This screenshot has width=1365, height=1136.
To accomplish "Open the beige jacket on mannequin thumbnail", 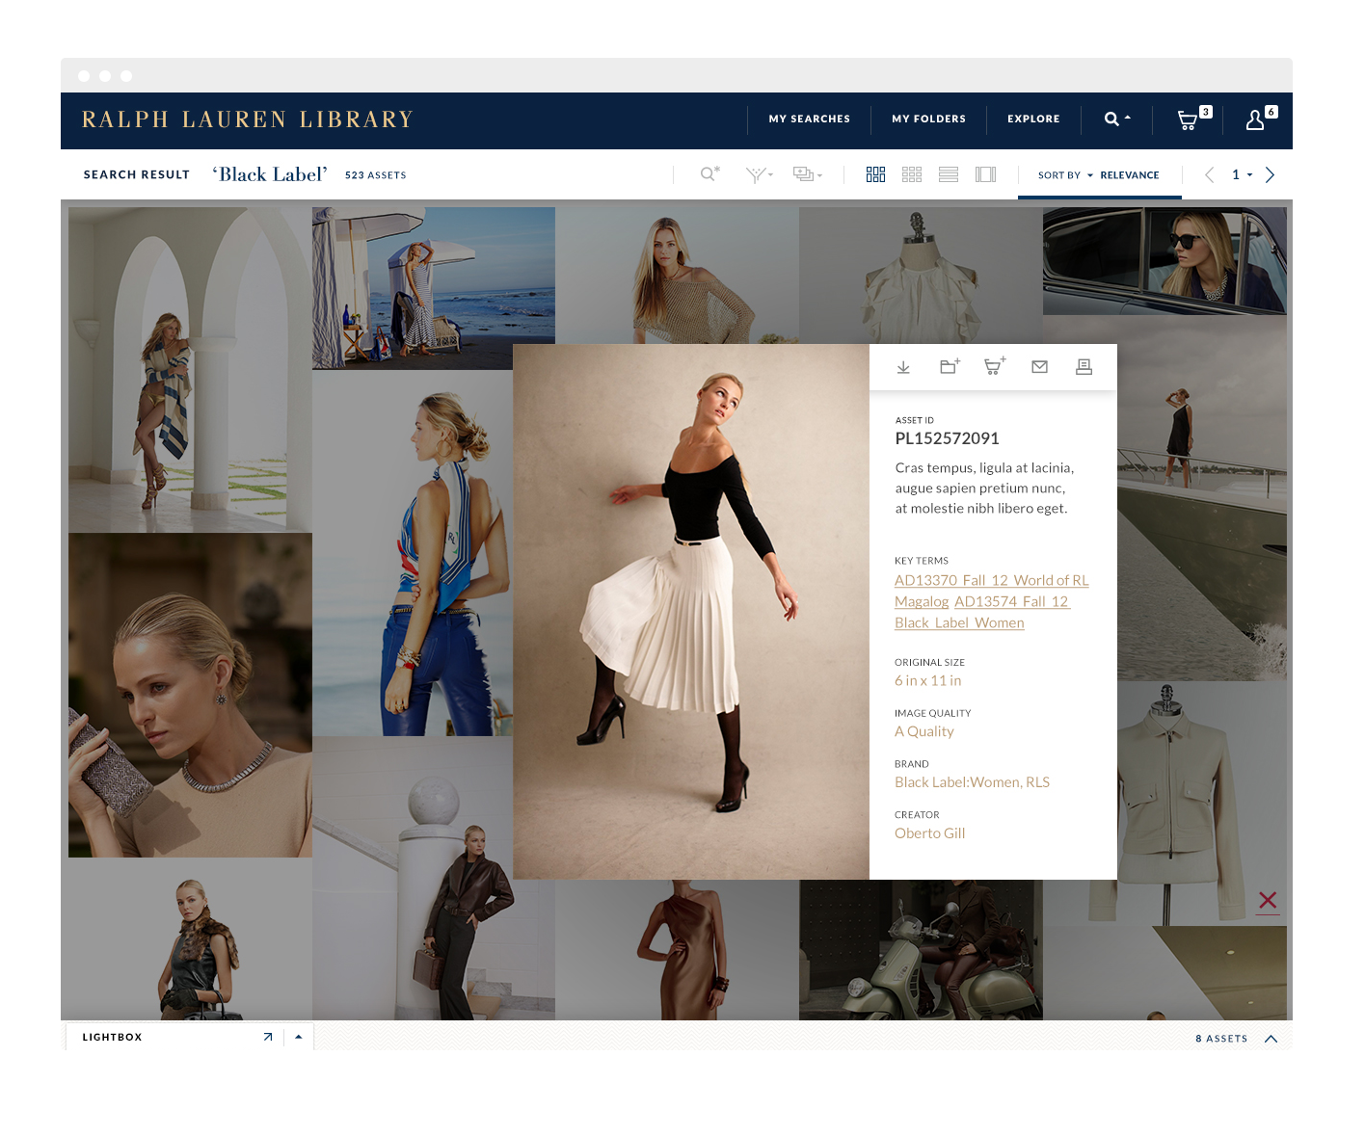I will pos(1202,804).
